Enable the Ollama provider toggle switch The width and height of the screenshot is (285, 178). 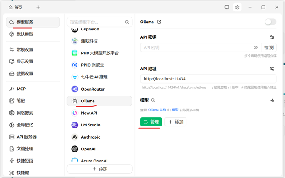click(x=270, y=22)
